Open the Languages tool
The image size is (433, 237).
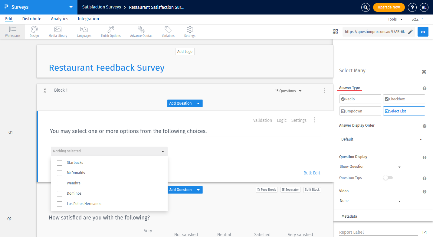pyautogui.click(x=84, y=31)
